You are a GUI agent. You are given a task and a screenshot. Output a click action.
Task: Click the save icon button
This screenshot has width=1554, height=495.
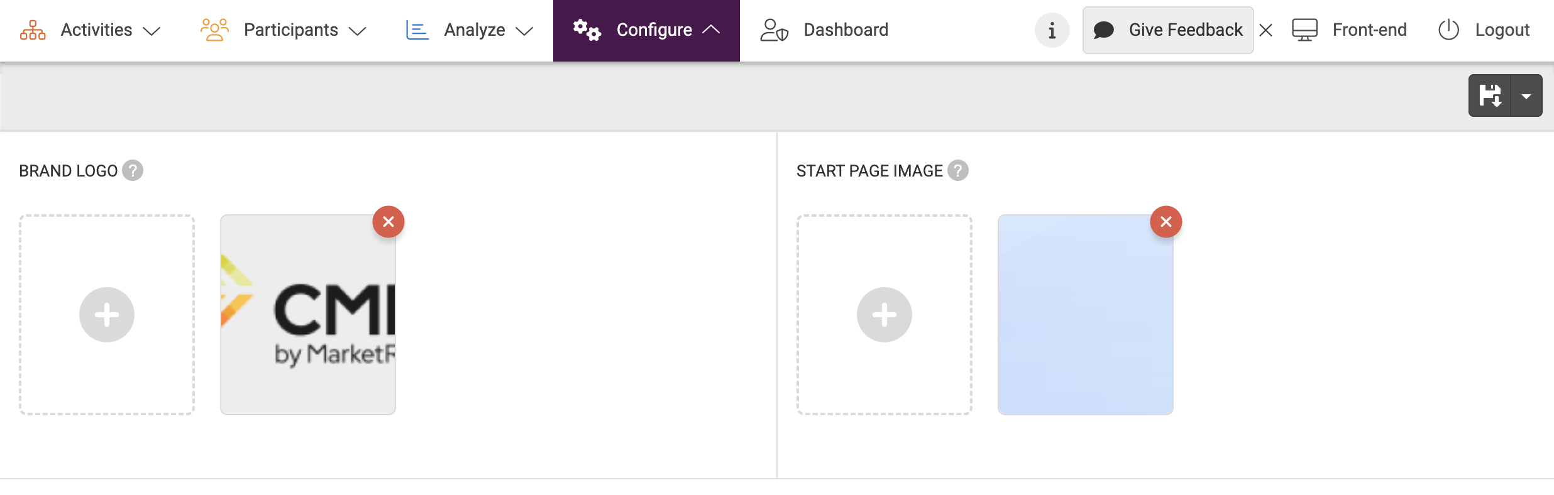click(x=1490, y=95)
